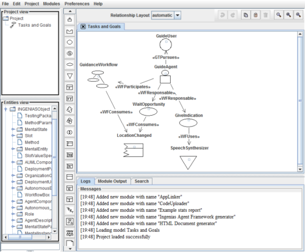Switch to the Module Output tab

112,181
